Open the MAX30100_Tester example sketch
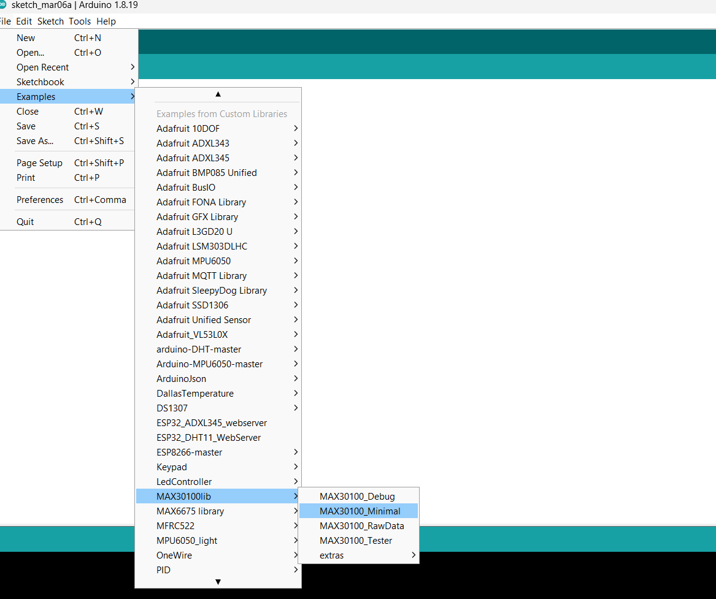Viewport: 716px width, 599px height. [x=356, y=540]
